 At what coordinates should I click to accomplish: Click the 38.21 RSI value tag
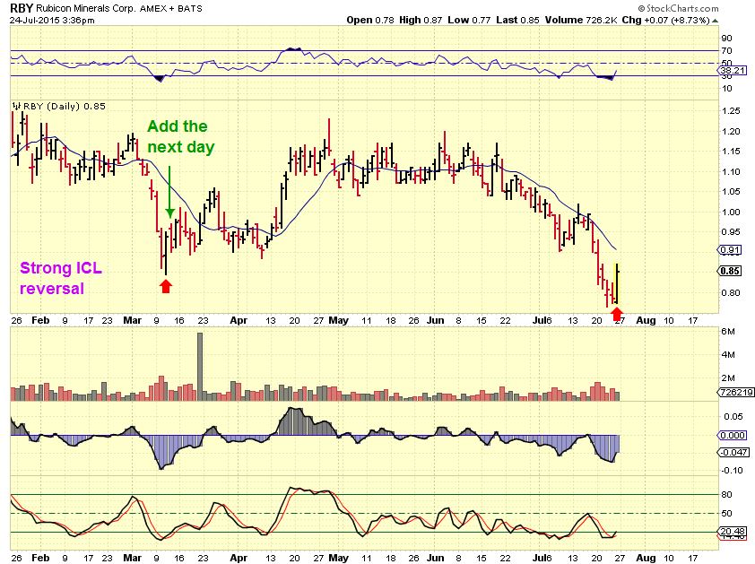[733, 70]
